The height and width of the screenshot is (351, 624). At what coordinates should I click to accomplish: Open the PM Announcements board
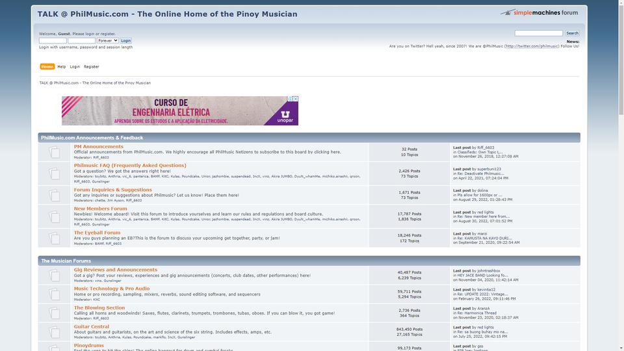click(x=98, y=146)
